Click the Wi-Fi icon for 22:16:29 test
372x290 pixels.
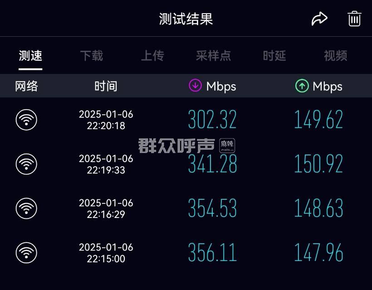tap(26, 208)
